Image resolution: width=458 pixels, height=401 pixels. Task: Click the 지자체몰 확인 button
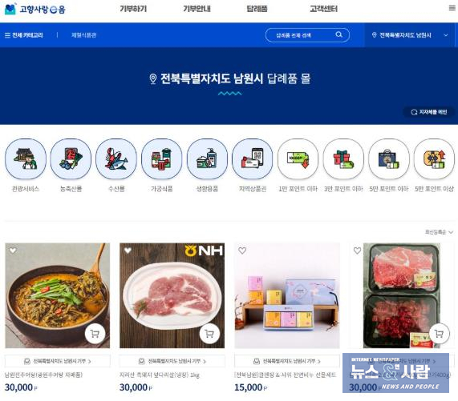pos(429,112)
